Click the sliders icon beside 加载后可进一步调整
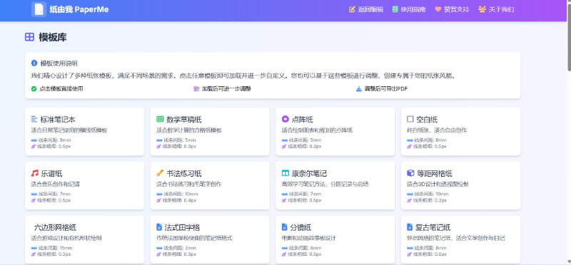This screenshot has height=265, width=571. 196,88
